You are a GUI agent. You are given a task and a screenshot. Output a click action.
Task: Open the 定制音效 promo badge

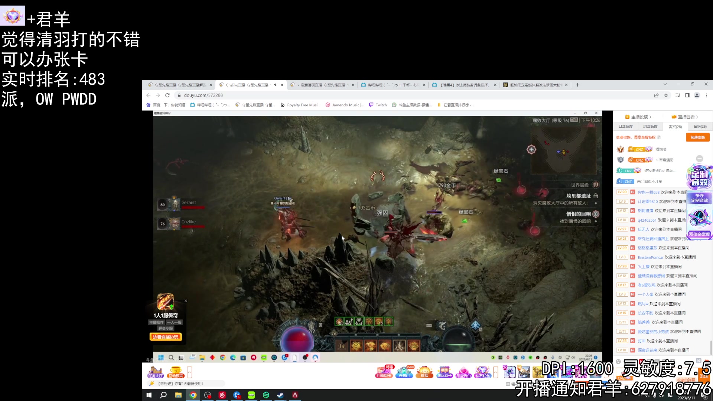point(700,177)
